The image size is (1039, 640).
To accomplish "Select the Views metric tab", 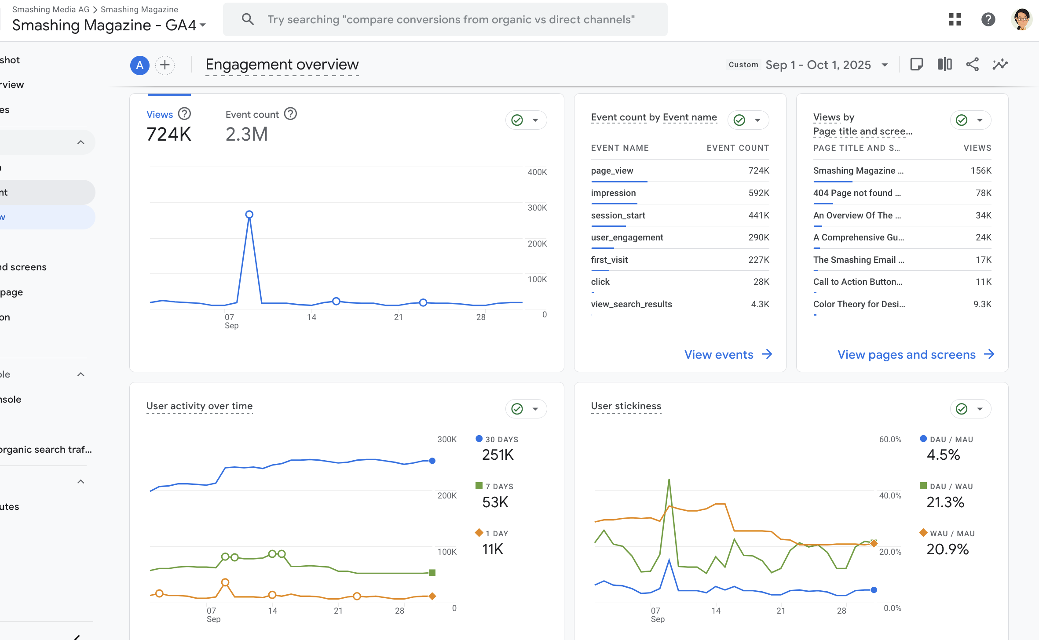I will pyautogui.click(x=160, y=114).
